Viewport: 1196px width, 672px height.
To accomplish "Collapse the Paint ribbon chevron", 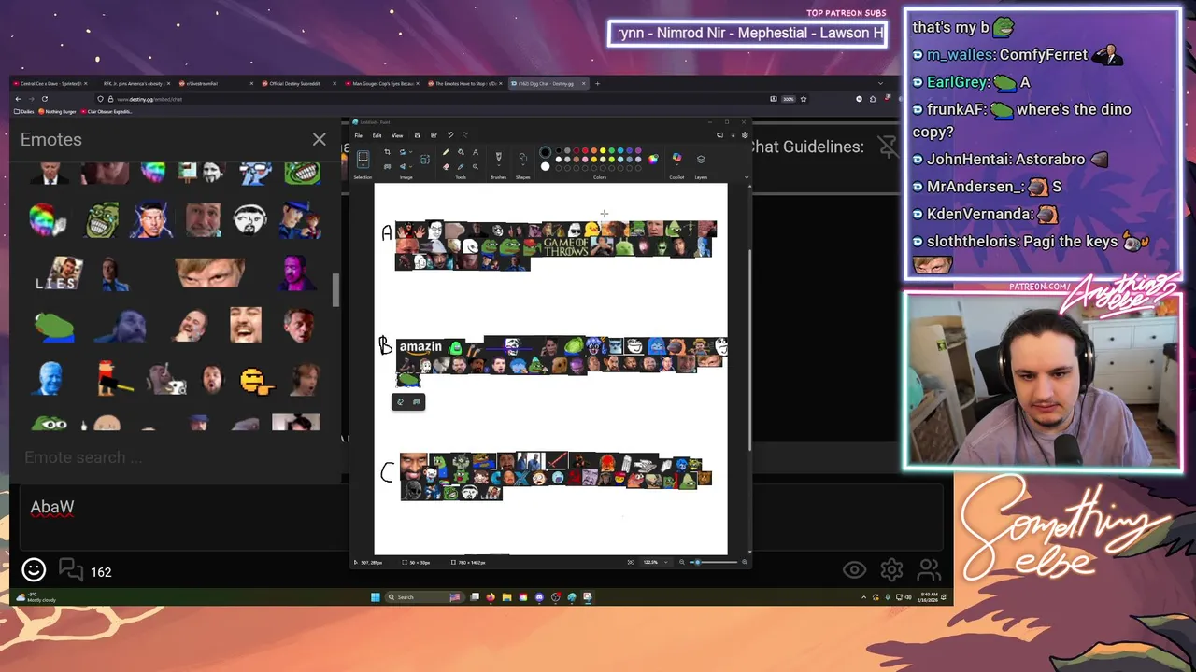I will click(747, 176).
